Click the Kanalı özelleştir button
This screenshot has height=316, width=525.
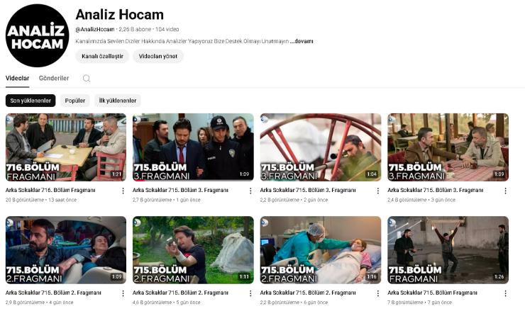[102, 56]
